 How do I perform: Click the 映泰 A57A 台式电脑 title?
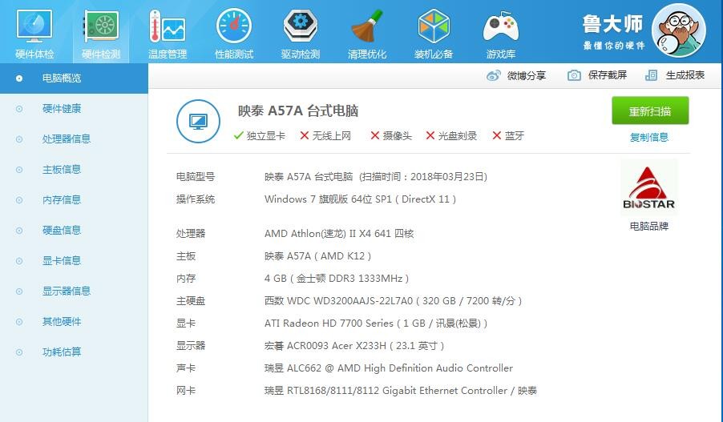click(298, 111)
